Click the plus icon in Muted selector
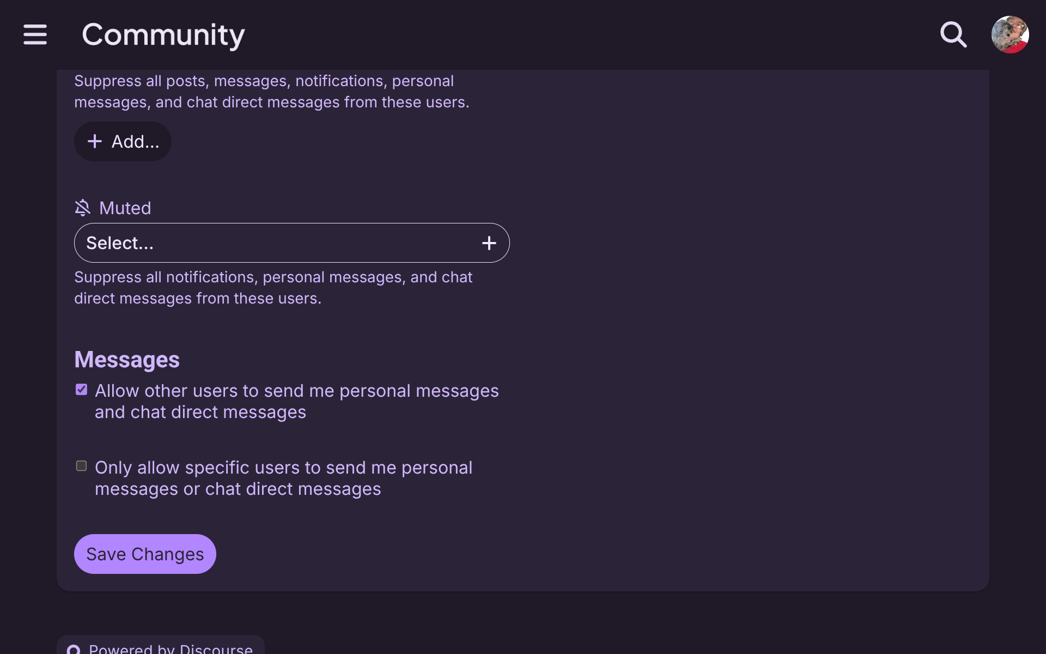The height and width of the screenshot is (654, 1046). pyautogui.click(x=489, y=243)
